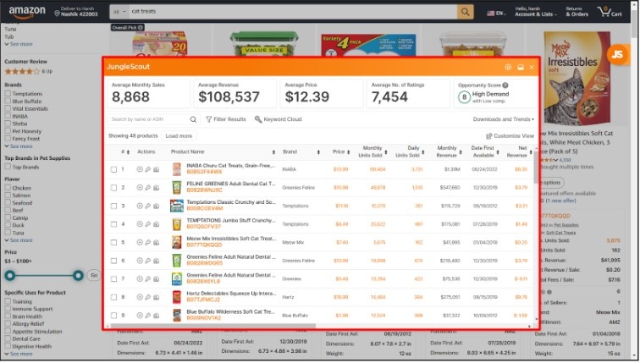Image resolution: width=640 pixels, height=363 pixels.
Task: Check the Chicken flavor filter
Action: point(8,188)
